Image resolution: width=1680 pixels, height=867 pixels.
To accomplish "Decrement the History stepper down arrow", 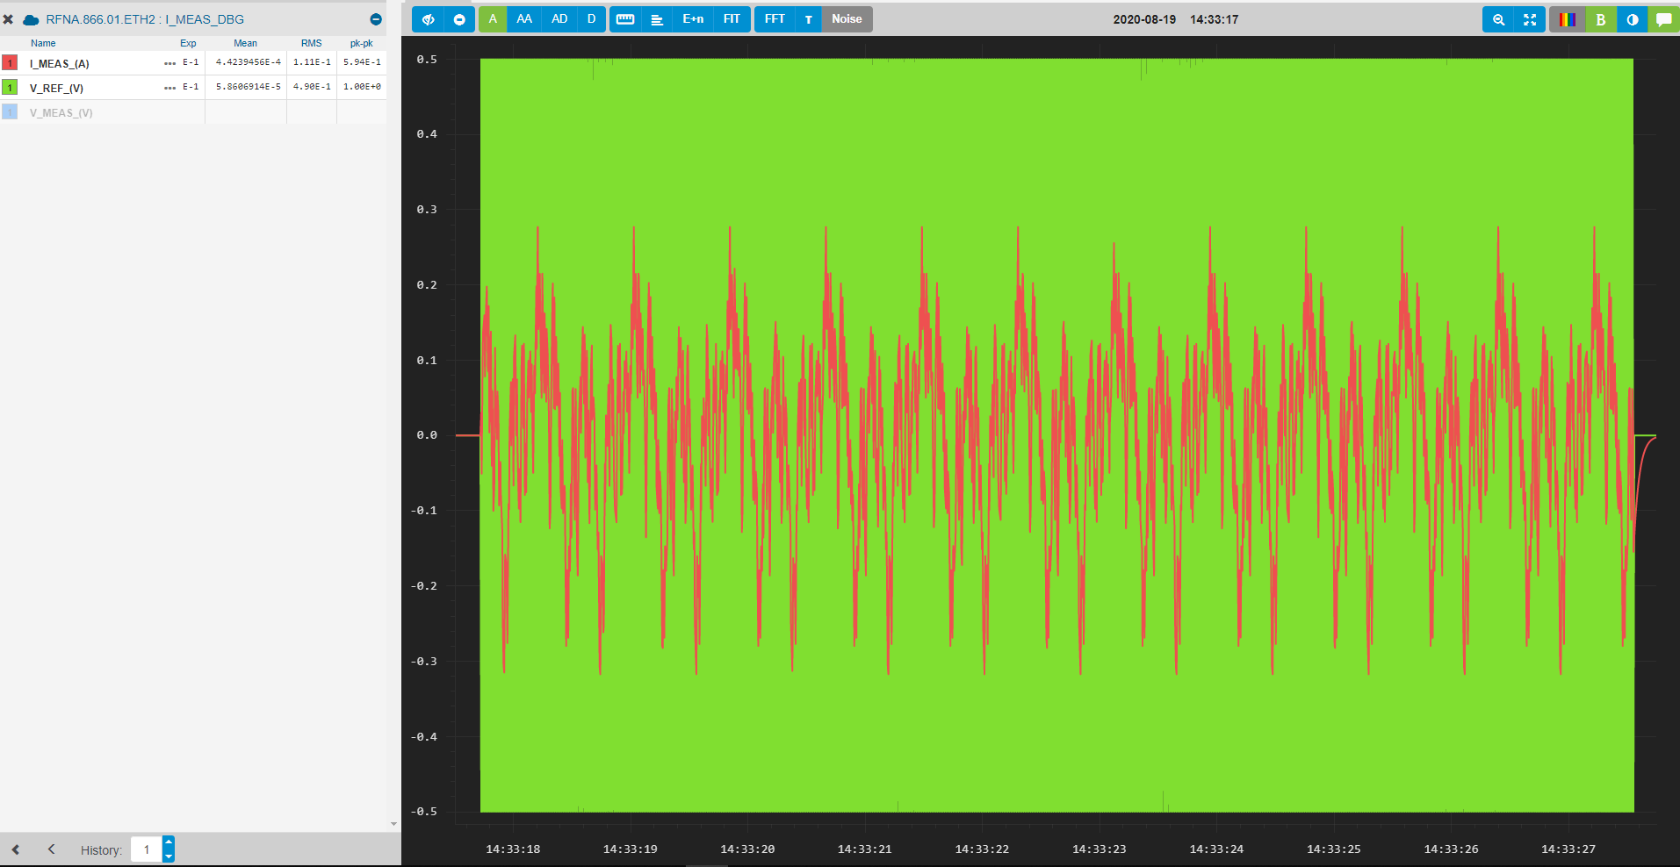I will [x=169, y=856].
